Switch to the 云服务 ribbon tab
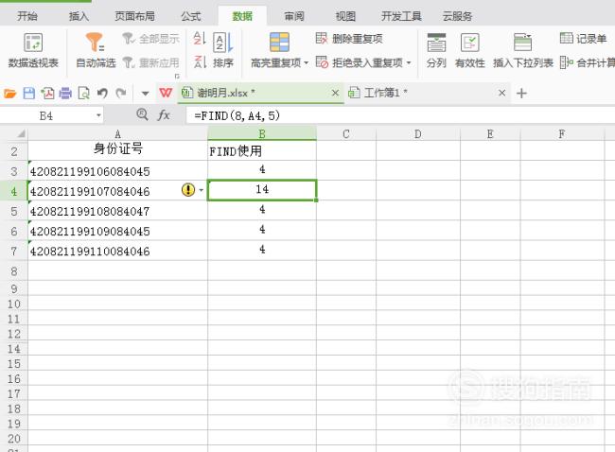Viewport: 615px width, 452px height. [457, 16]
